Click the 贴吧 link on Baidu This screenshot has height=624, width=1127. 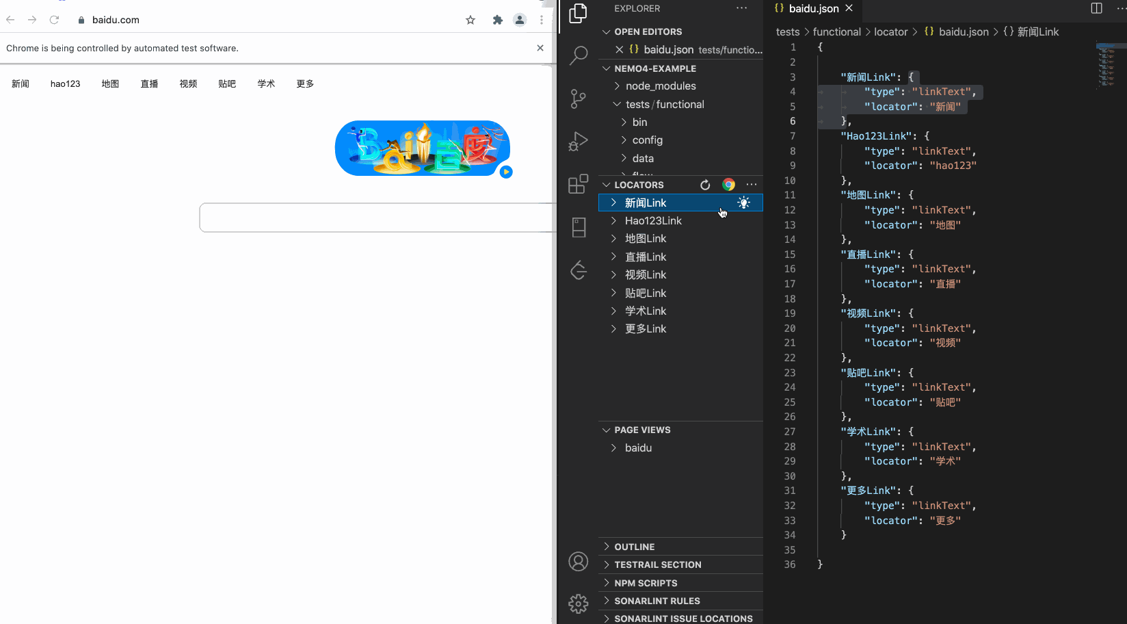(x=227, y=83)
